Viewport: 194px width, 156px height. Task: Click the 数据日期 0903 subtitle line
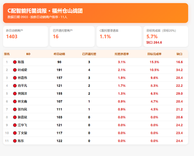click(x=37, y=17)
